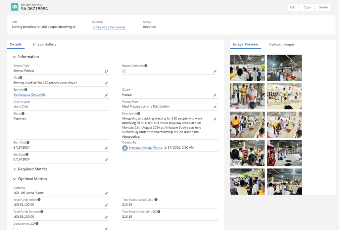Show info tooltip next to Sponsor label

click(26, 89)
